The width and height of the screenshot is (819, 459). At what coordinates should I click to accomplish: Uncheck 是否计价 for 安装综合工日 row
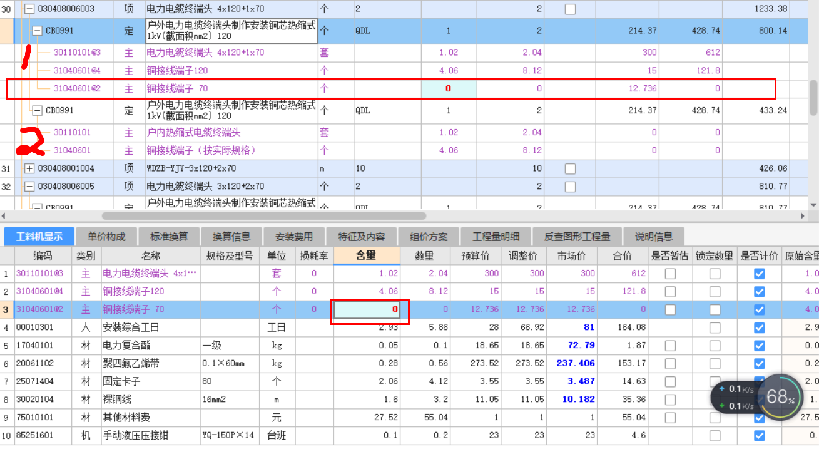(x=760, y=327)
